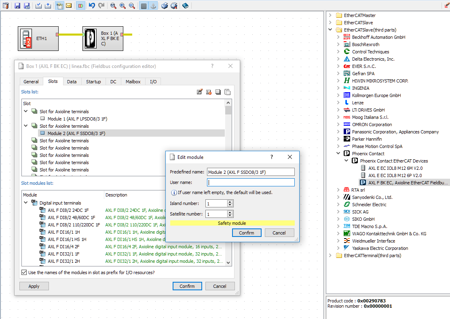Click the User name input field
The height and width of the screenshot is (319, 450).
[x=251, y=182]
